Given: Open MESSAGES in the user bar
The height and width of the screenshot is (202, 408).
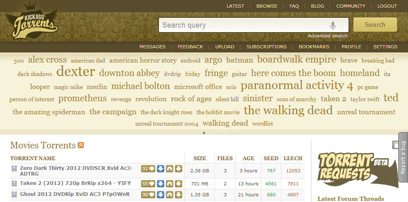Looking at the screenshot, I should (152, 47).
